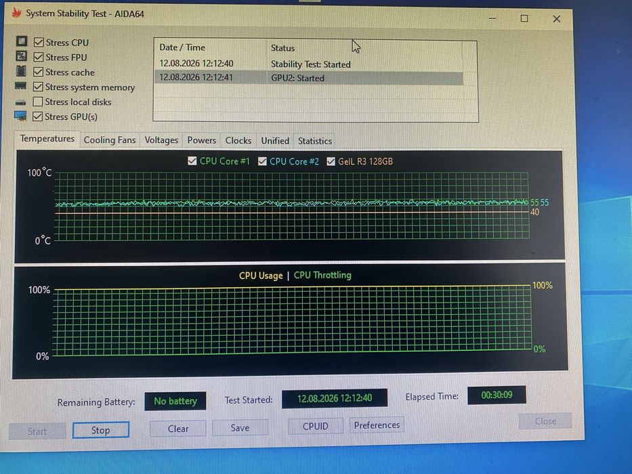
Task: Click the greyed-out Start button
Action: point(37,431)
